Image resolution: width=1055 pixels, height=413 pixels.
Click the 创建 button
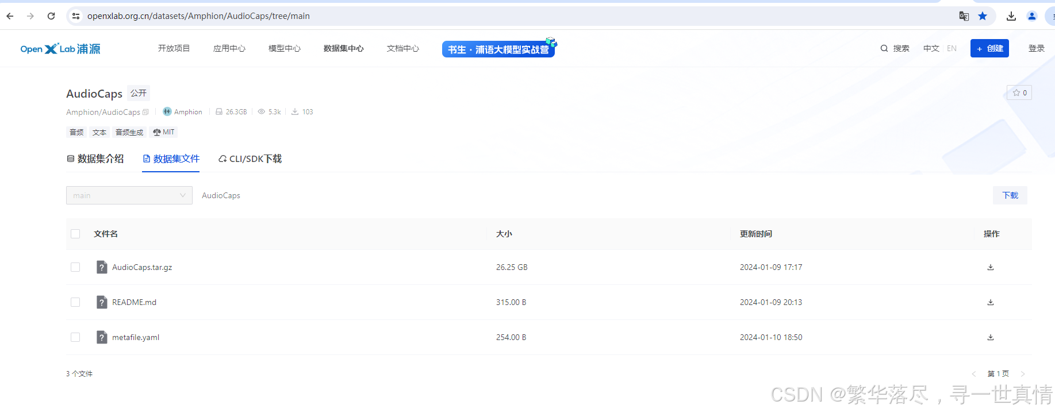click(x=989, y=48)
